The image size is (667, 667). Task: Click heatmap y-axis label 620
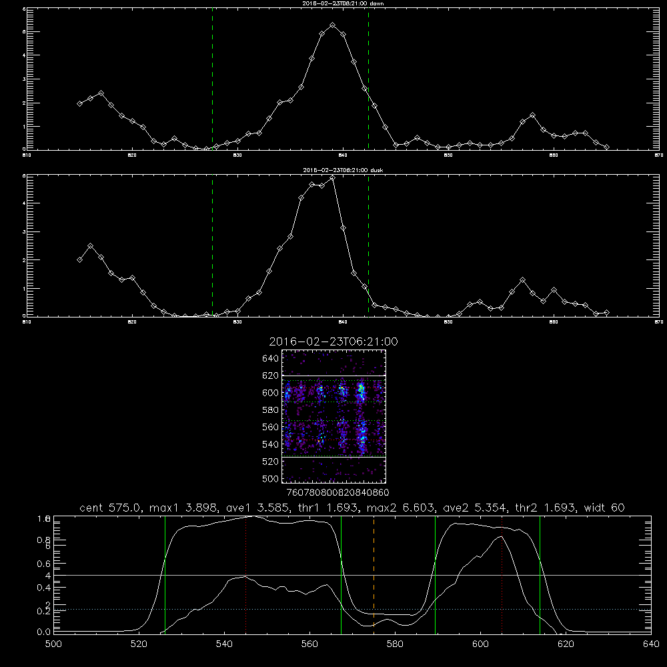pyautogui.click(x=271, y=376)
